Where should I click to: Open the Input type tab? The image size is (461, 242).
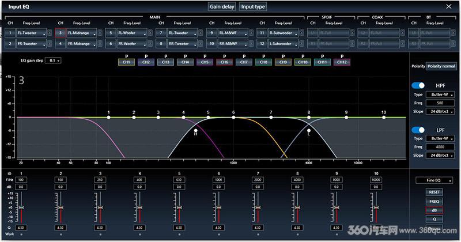(x=253, y=7)
